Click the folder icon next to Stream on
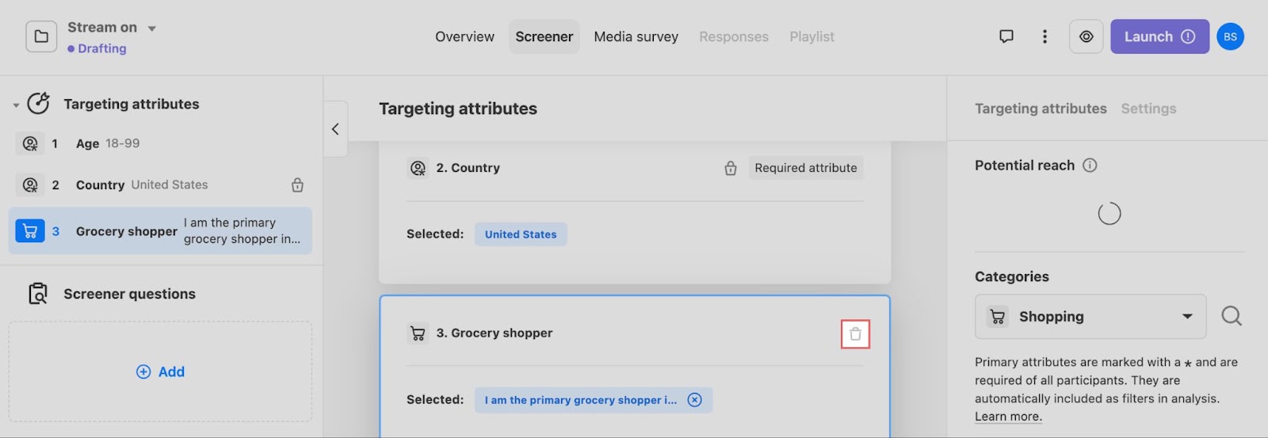This screenshot has width=1268, height=438. (41, 36)
